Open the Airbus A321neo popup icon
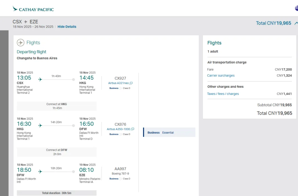298x196 pixels. tap(131, 83)
